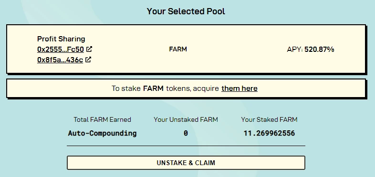This screenshot has height=177, width=375.
Task: Click the Your Unstaked FARM label
Action: tap(186, 119)
